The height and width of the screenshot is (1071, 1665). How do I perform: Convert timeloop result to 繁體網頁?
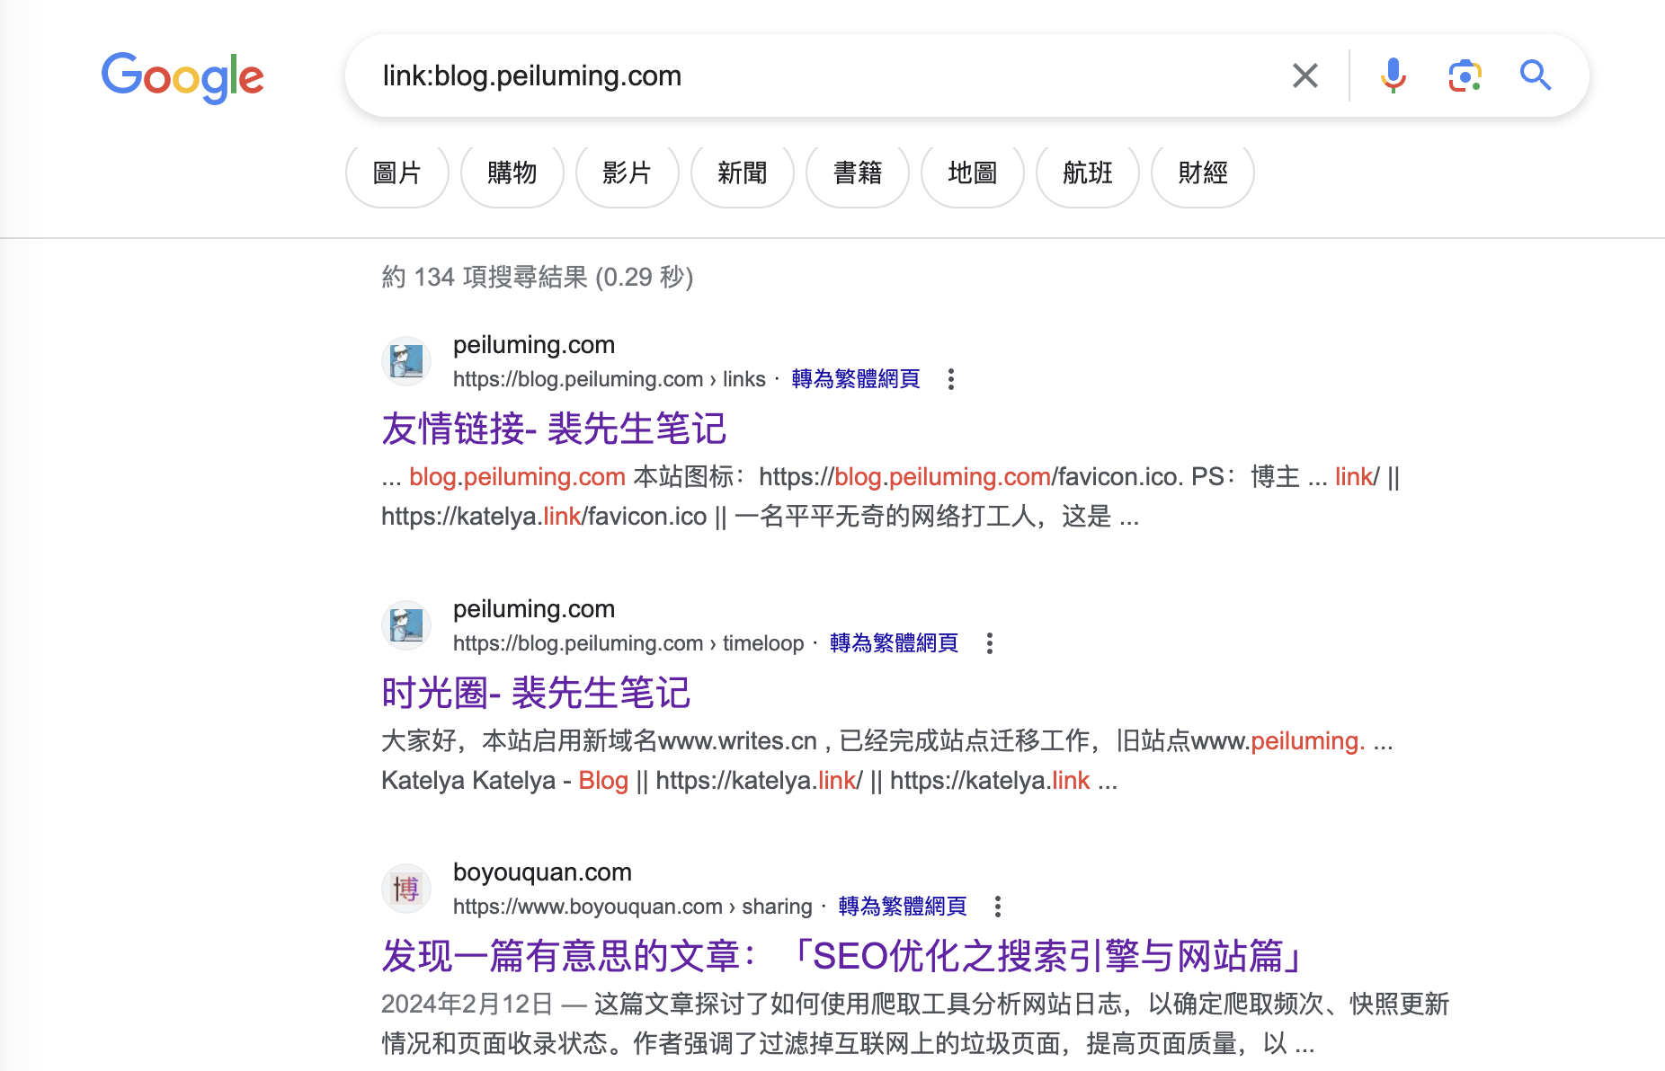[894, 643]
